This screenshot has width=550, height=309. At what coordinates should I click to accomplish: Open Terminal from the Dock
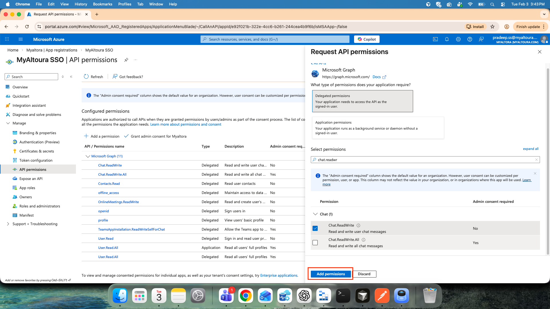(343, 296)
